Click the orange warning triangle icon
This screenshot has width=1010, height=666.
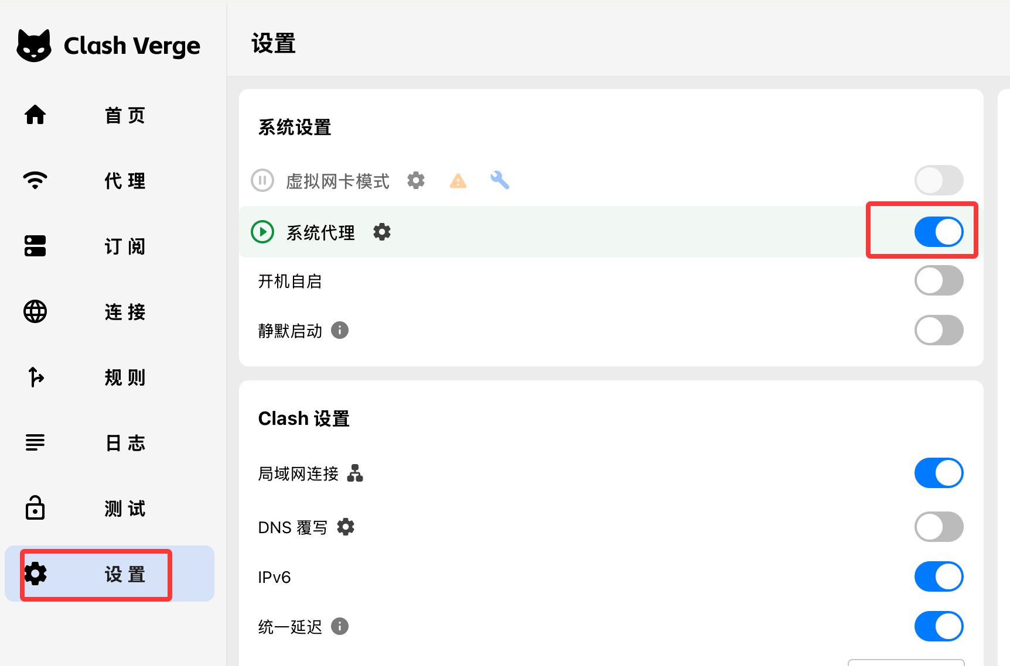(458, 181)
